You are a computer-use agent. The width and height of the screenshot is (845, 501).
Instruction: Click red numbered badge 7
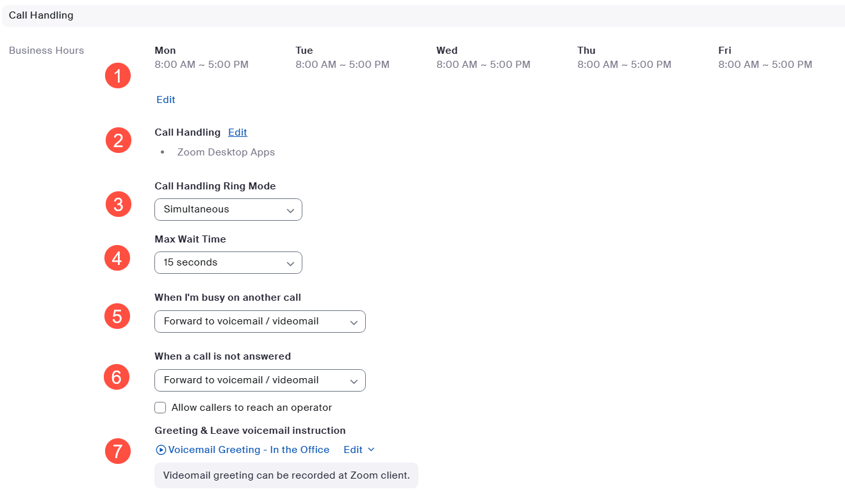coord(117,451)
